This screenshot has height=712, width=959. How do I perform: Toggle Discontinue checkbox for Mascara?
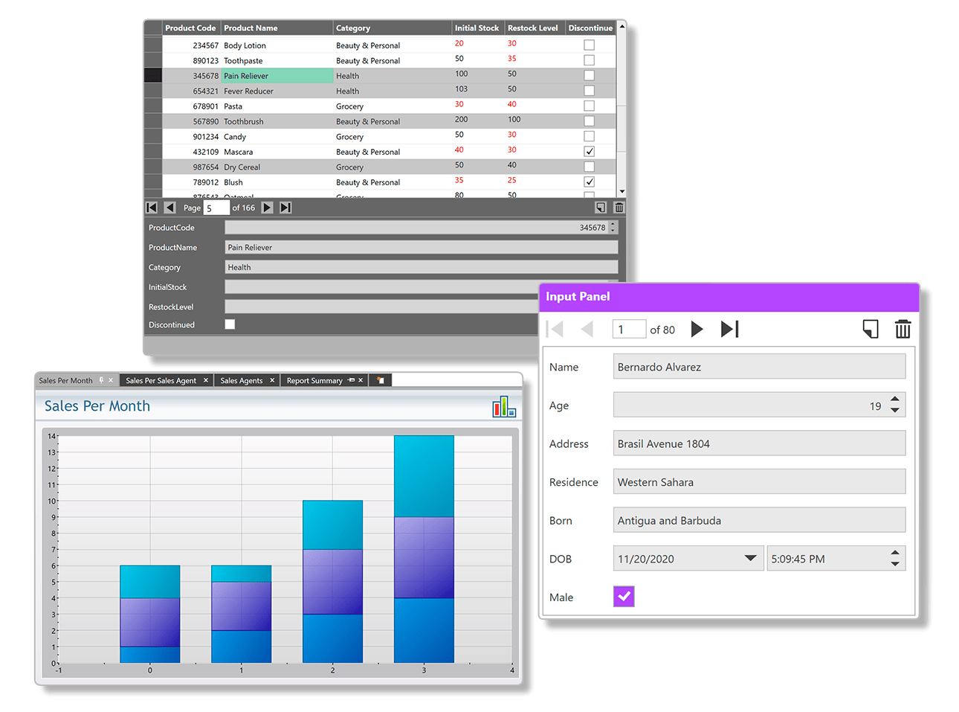click(589, 150)
